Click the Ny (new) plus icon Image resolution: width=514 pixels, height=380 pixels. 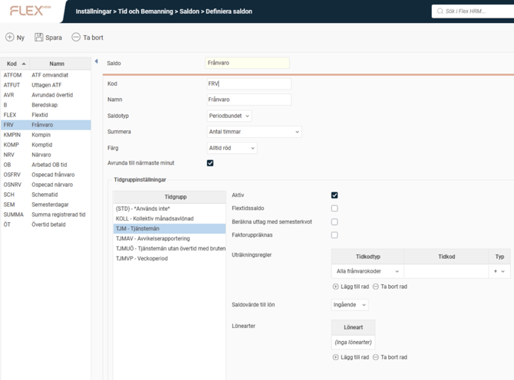[x=10, y=37]
